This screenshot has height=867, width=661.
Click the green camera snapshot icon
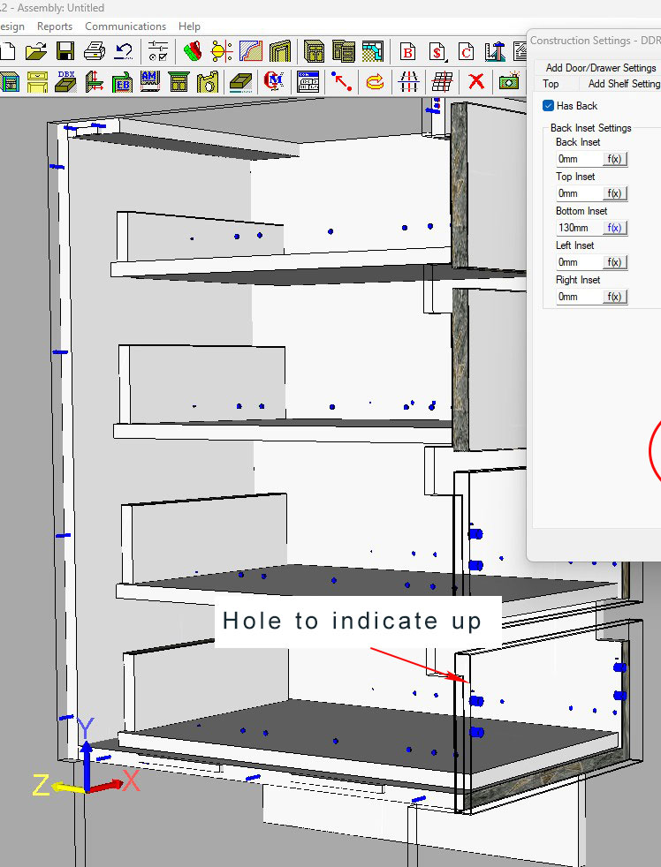tap(508, 82)
